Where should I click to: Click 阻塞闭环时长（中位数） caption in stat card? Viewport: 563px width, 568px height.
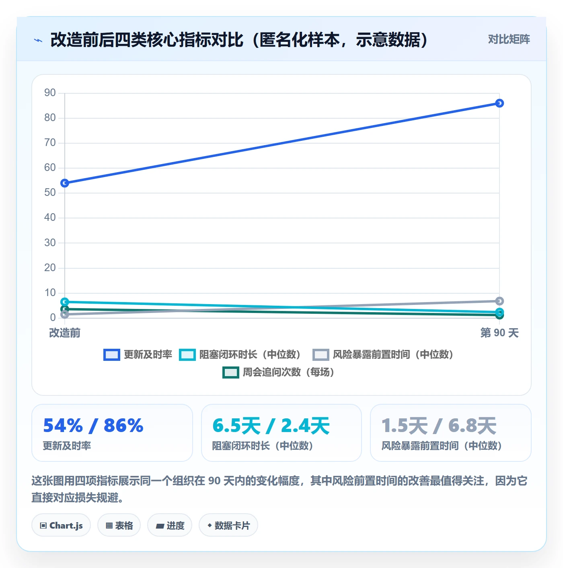pyautogui.click(x=263, y=446)
